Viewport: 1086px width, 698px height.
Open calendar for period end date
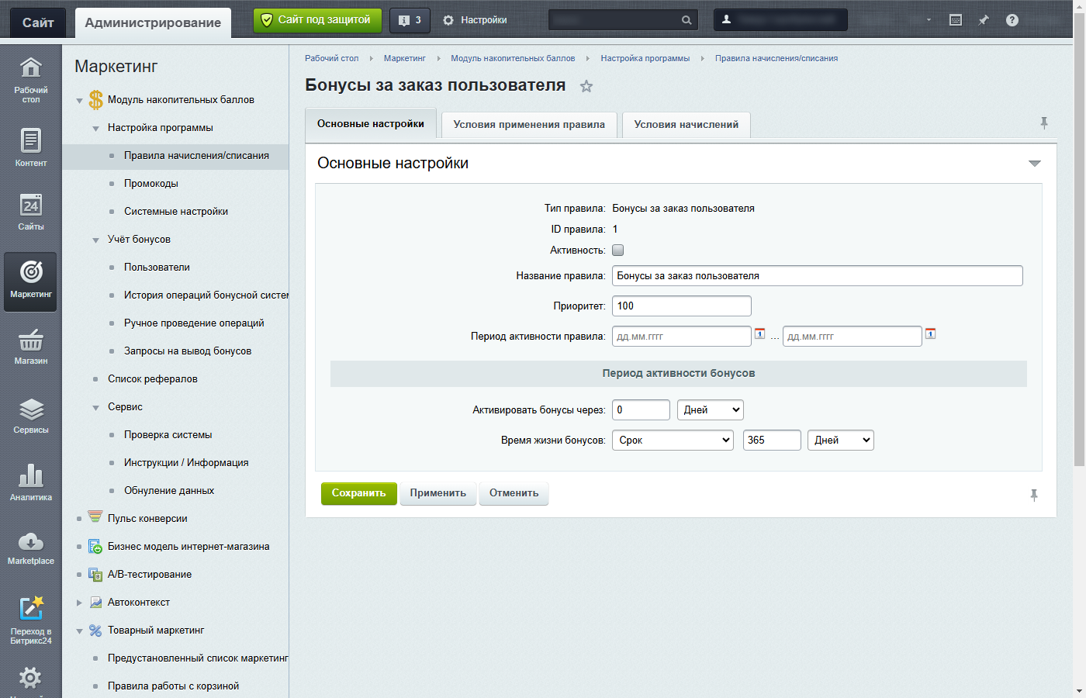click(x=931, y=333)
